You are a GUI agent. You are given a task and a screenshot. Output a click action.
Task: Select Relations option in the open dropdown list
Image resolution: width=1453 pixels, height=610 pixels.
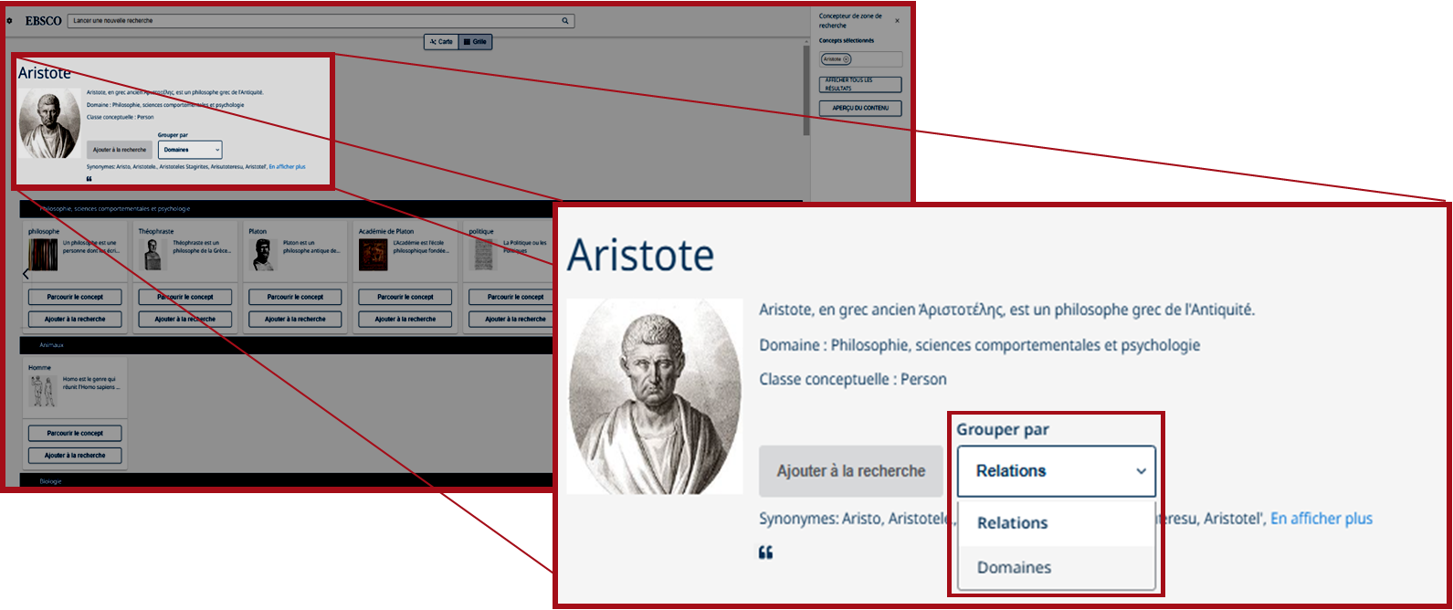(x=1012, y=523)
